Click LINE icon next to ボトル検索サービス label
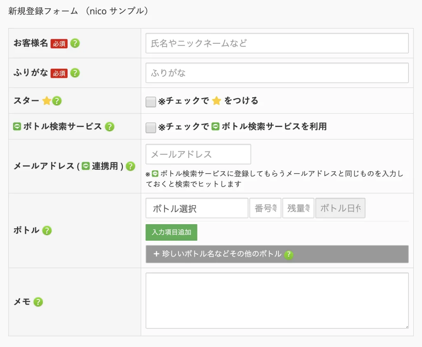422x347 pixels. click(17, 126)
